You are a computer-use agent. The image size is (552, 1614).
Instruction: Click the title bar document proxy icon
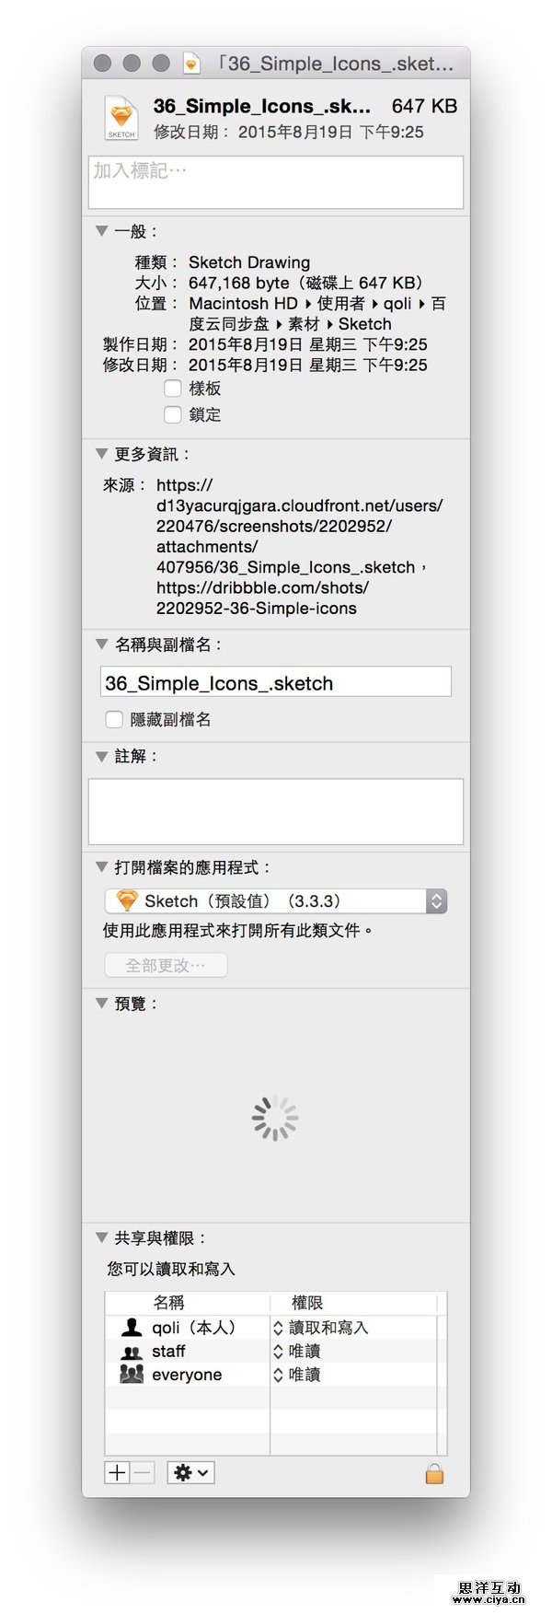point(191,64)
